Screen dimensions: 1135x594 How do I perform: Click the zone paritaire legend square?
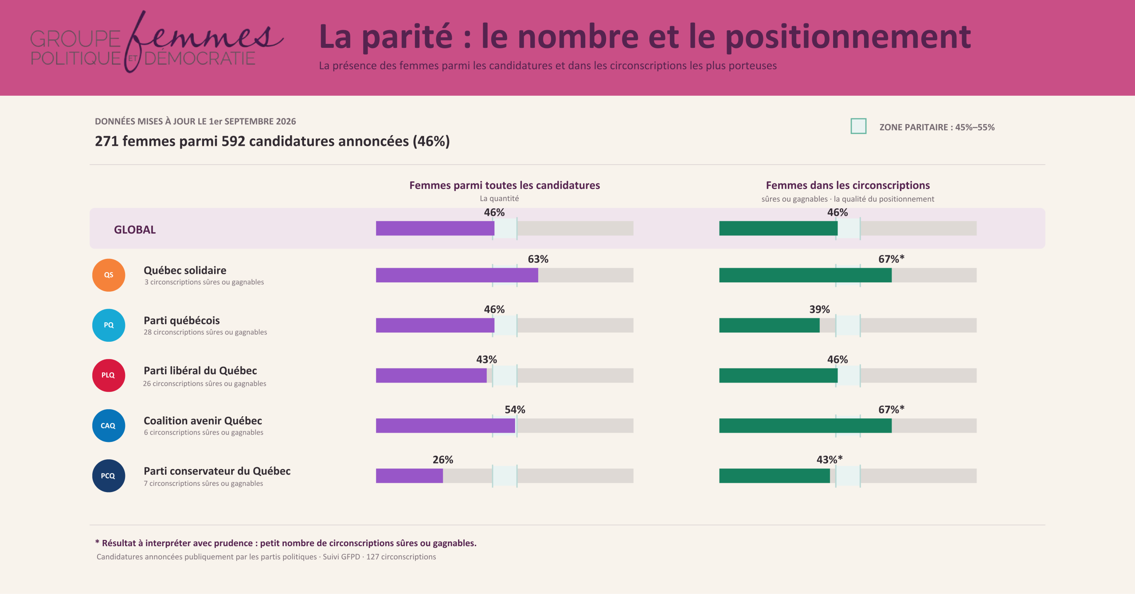tap(858, 126)
